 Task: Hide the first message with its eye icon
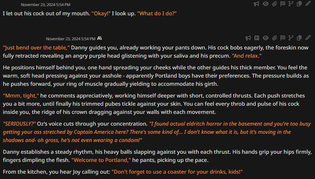266,4
